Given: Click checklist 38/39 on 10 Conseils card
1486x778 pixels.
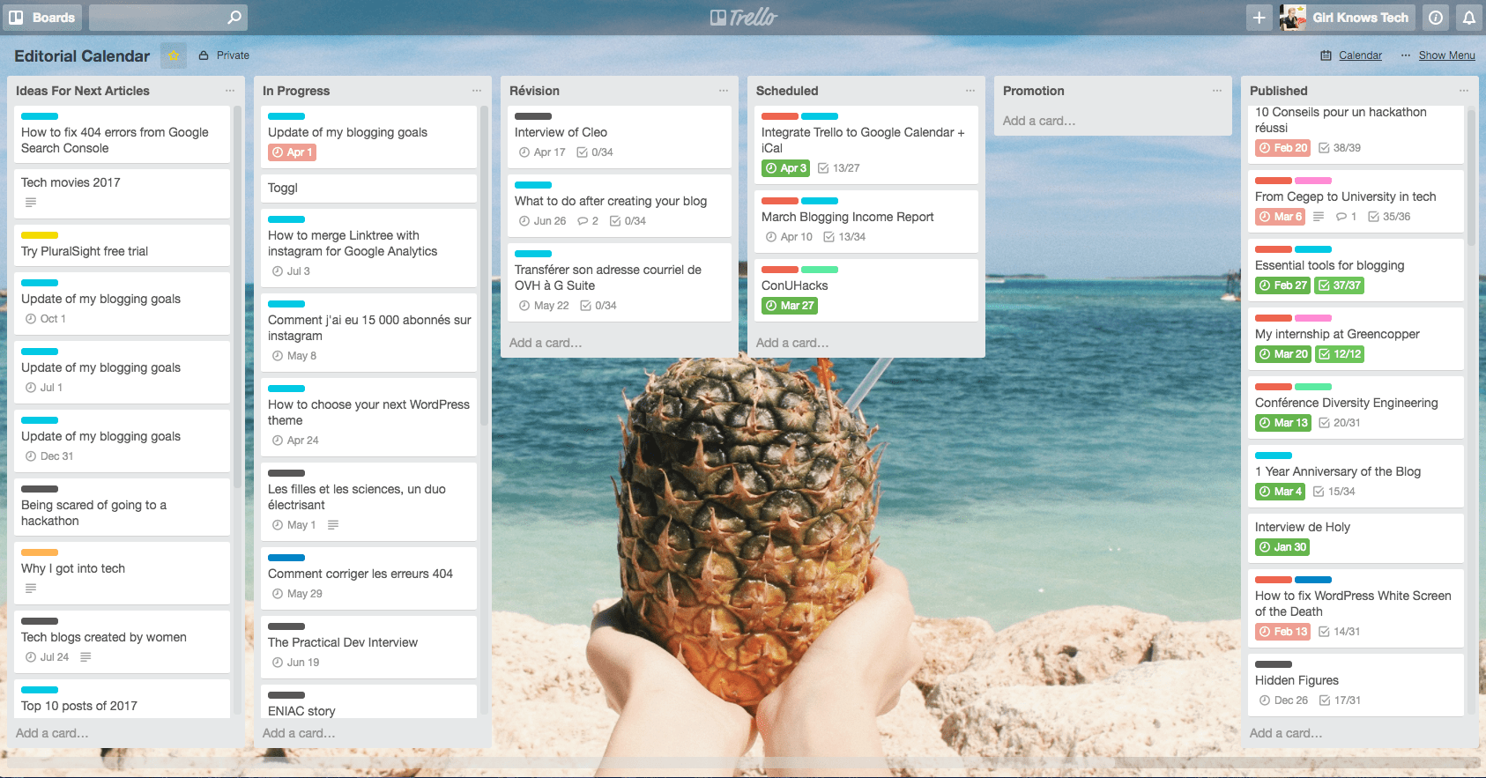Looking at the screenshot, I should pyautogui.click(x=1340, y=148).
